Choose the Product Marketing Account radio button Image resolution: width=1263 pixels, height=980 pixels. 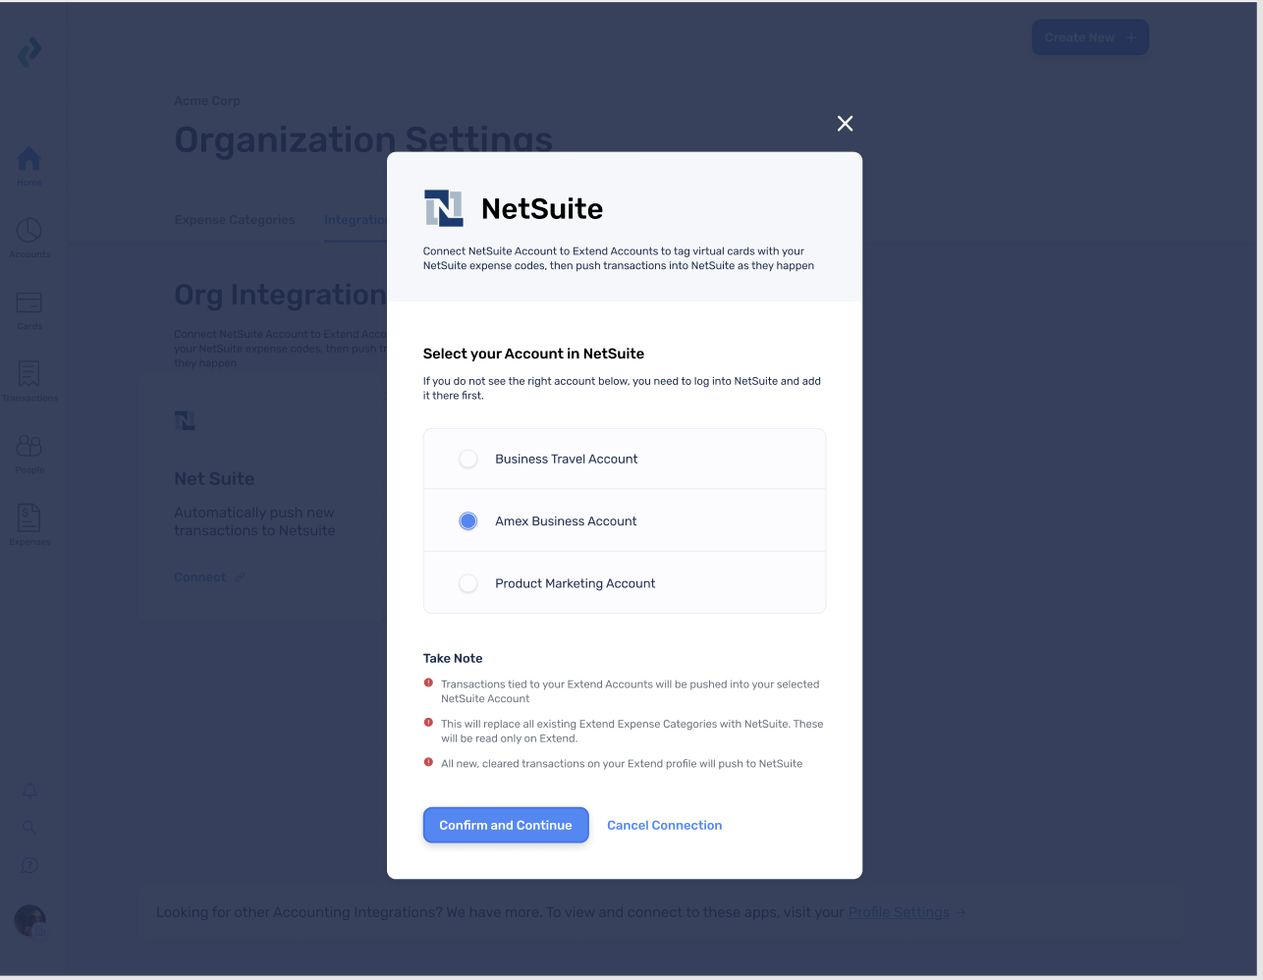point(468,584)
